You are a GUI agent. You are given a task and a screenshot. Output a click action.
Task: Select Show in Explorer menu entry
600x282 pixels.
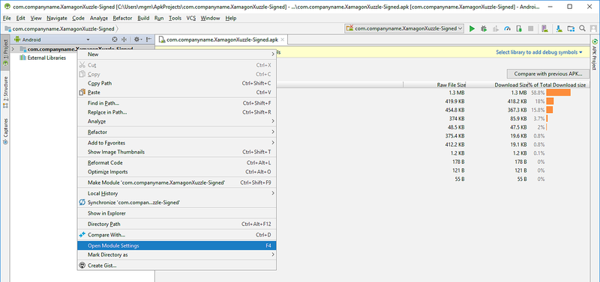[176, 213]
